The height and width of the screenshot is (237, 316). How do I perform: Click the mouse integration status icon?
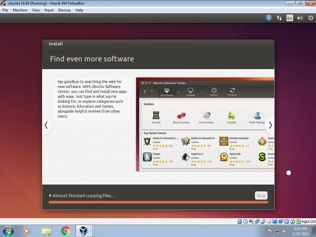pyautogui.click(x=293, y=222)
